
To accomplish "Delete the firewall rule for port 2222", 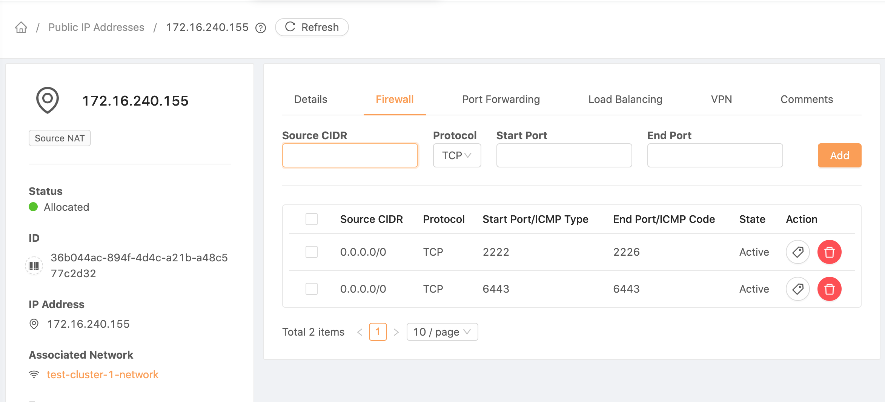I will click(x=829, y=252).
